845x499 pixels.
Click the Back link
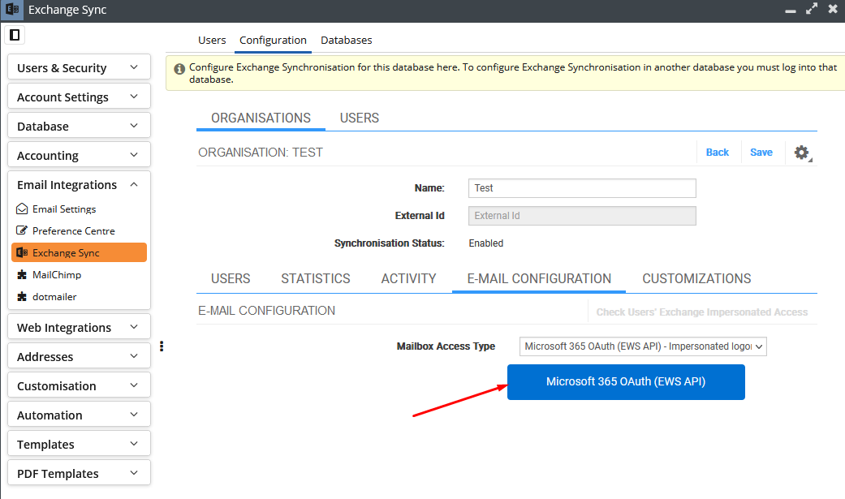[x=718, y=153]
